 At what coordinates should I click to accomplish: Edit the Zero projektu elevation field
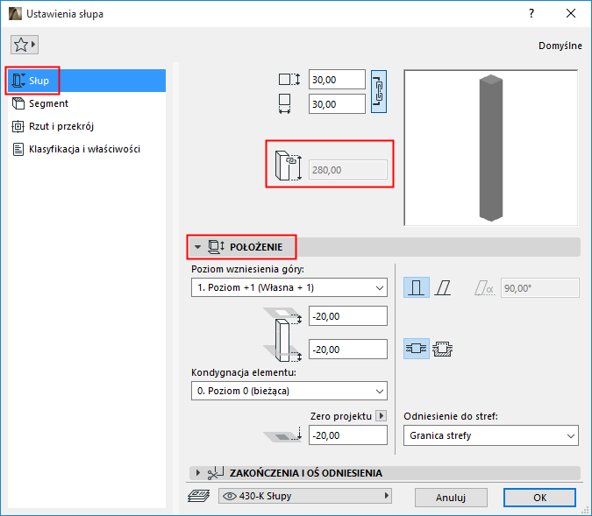pos(347,435)
